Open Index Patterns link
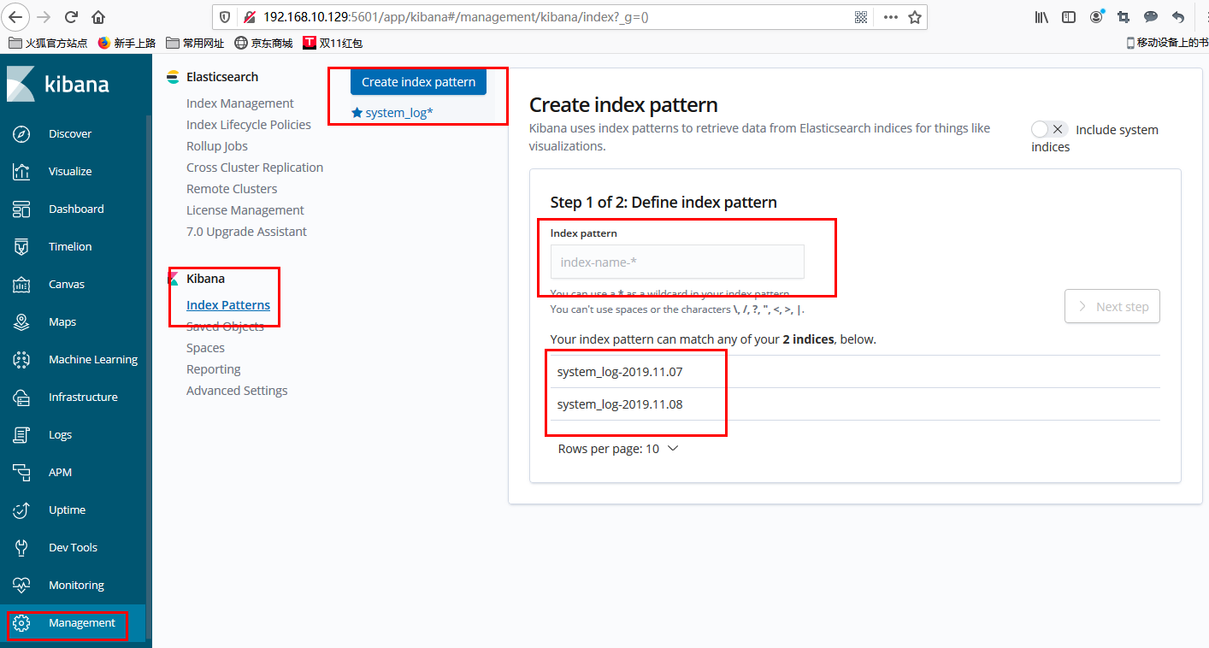The height and width of the screenshot is (648, 1209). (x=228, y=305)
